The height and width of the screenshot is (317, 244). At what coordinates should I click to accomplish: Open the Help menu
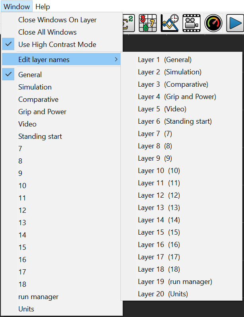(x=43, y=7)
